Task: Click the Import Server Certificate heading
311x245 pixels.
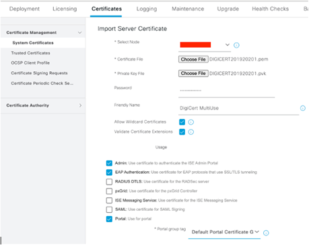Action: point(132,29)
